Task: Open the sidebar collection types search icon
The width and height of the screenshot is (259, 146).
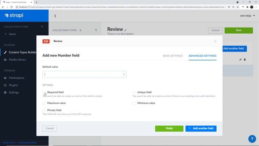Action: point(42,27)
